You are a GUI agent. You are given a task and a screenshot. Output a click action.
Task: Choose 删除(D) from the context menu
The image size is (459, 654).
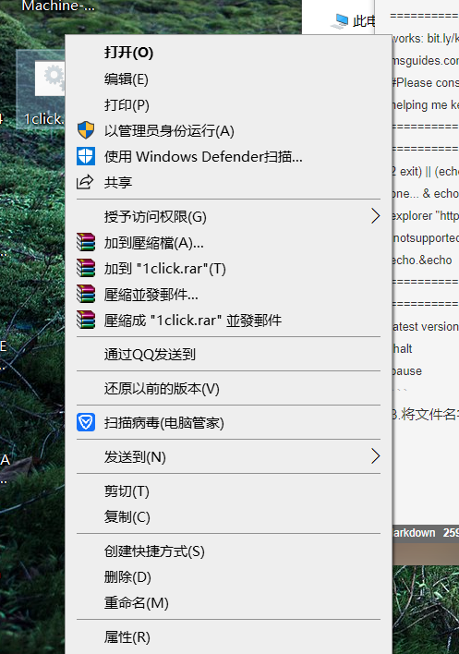click(x=228, y=576)
